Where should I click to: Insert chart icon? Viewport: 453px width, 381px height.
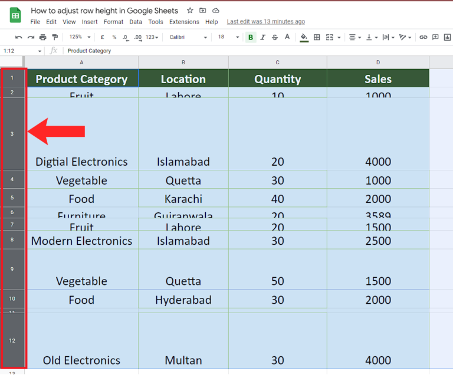tap(447, 37)
